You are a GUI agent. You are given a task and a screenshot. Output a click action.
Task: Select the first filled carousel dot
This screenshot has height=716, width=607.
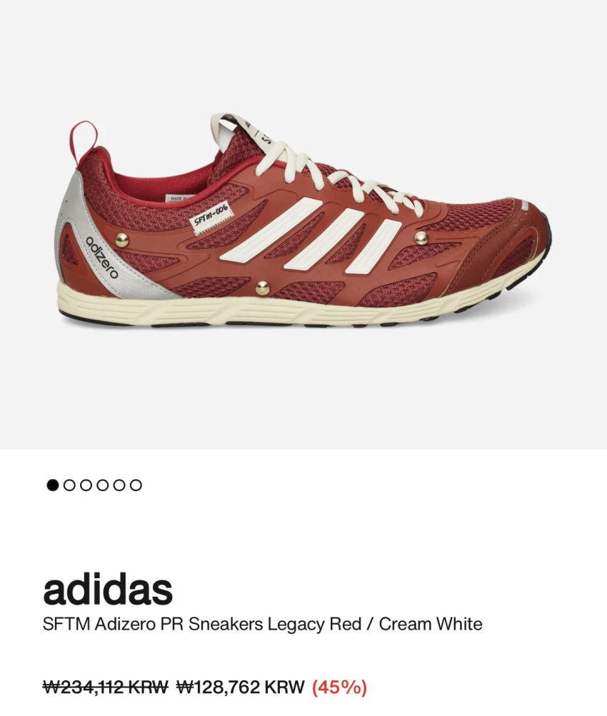pyautogui.click(x=53, y=485)
